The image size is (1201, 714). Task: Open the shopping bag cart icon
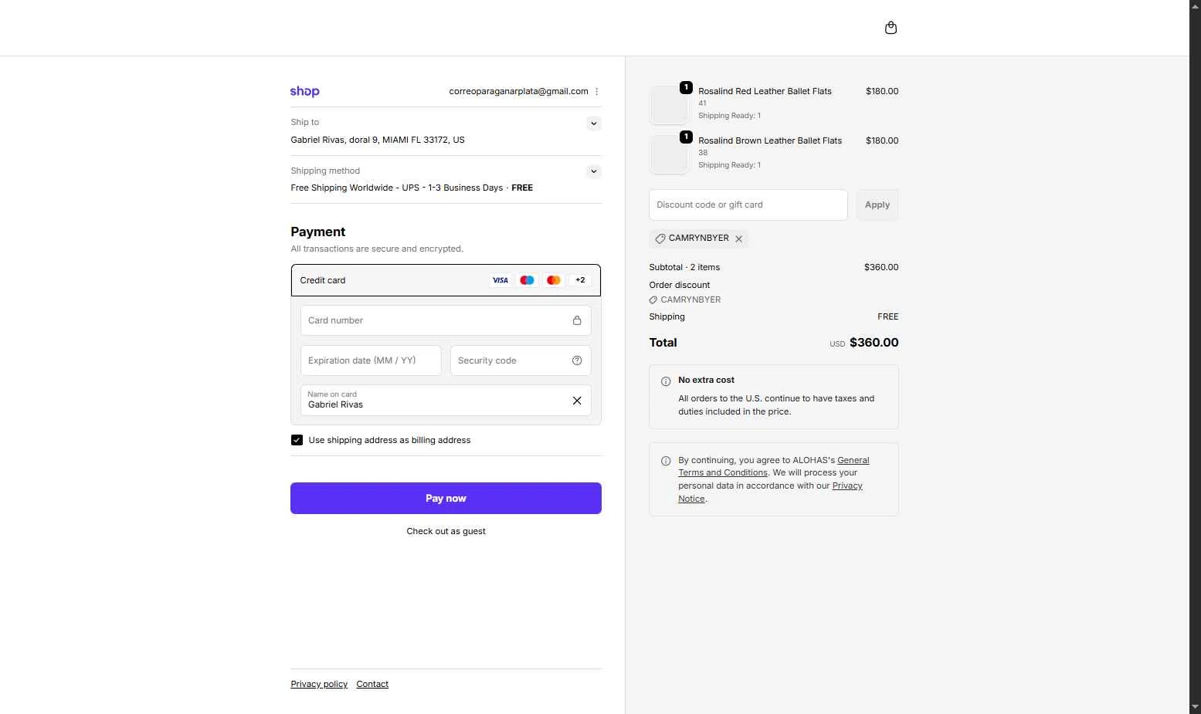tap(891, 28)
